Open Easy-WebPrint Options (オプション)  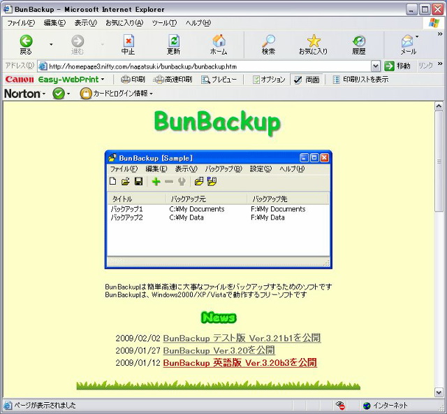click(269, 80)
